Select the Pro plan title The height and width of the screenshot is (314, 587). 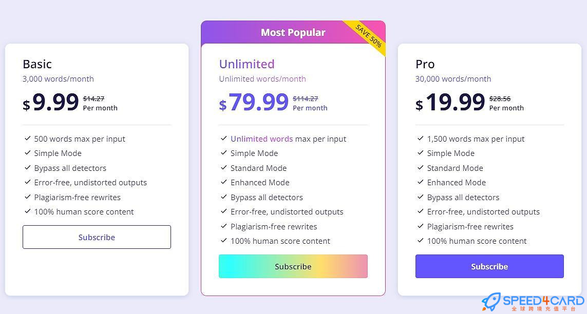point(425,64)
